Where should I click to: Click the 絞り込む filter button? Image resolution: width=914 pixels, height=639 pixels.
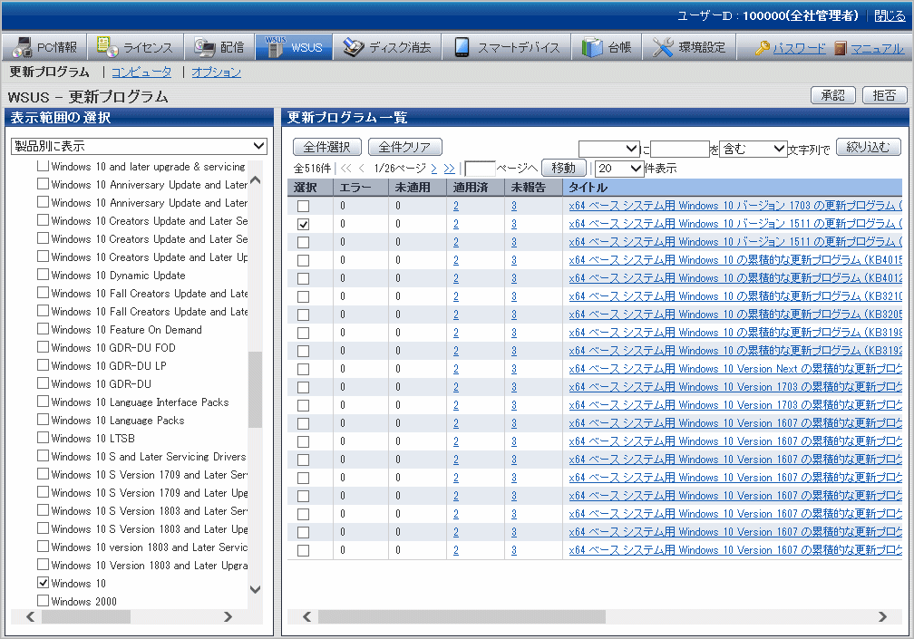tap(869, 148)
